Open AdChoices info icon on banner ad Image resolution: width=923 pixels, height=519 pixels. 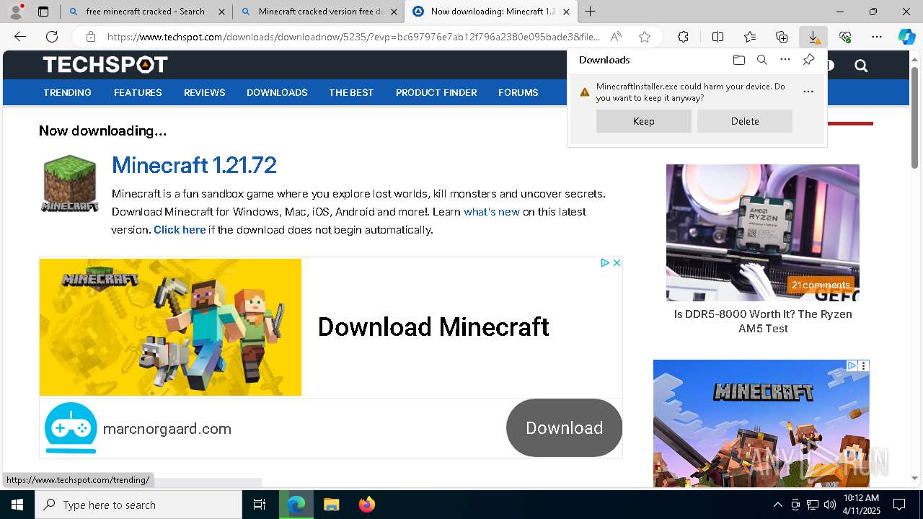coord(606,263)
